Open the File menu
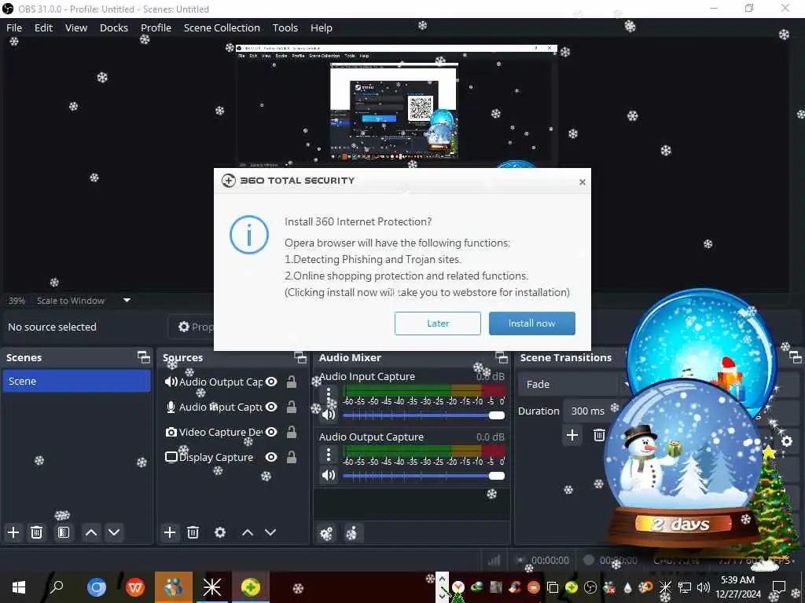The image size is (805, 603). (14, 27)
